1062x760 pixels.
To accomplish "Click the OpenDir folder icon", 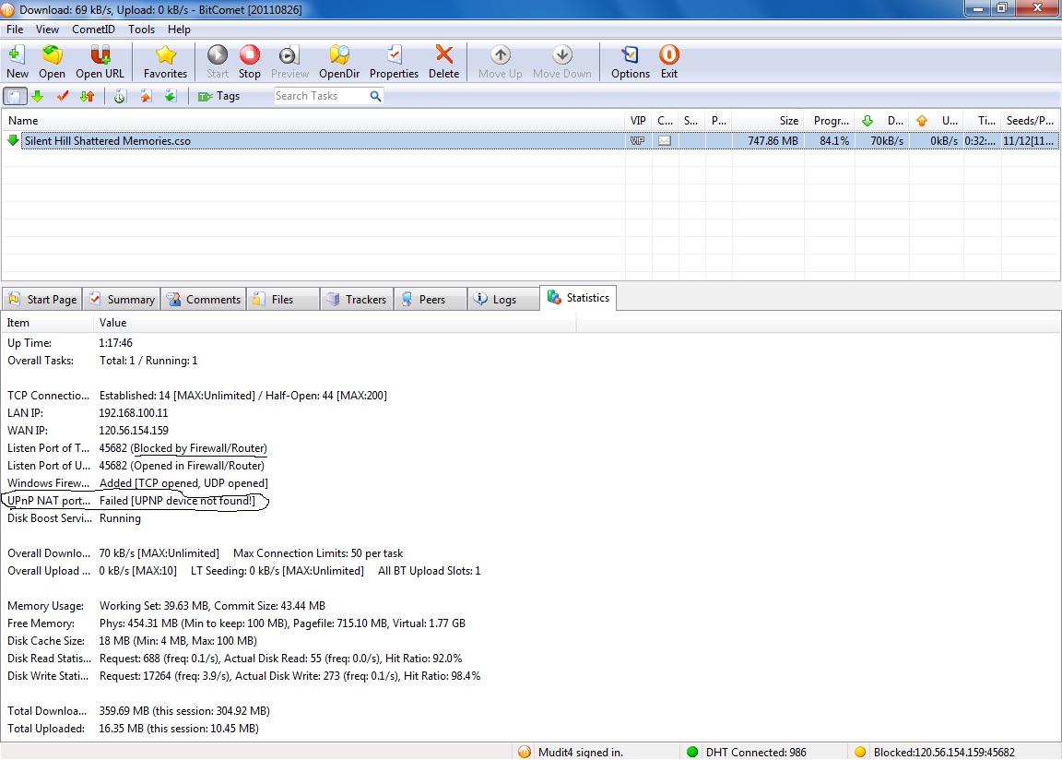I will [339, 62].
